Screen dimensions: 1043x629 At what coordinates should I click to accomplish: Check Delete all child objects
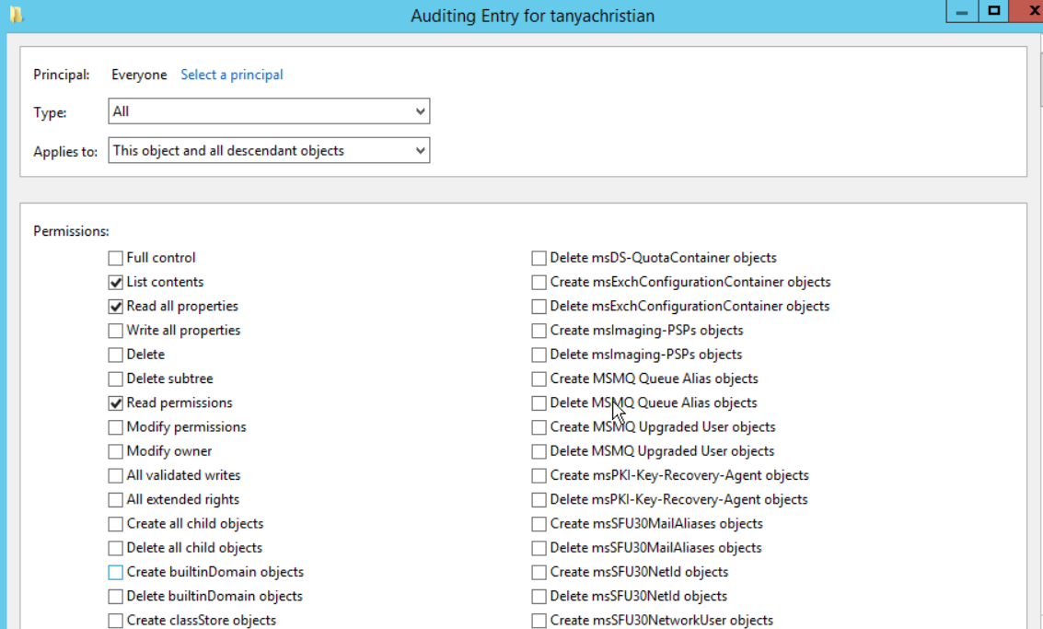116,549
